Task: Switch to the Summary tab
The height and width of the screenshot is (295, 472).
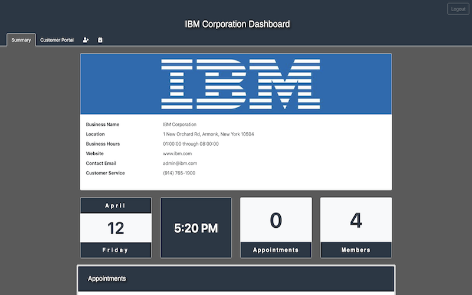Action: pos(21,40)
